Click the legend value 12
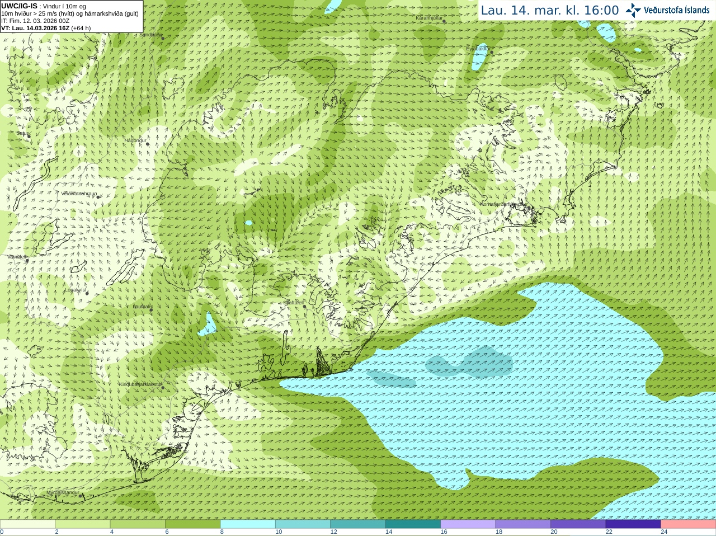 pyautogui.click(x=333, y=532)
